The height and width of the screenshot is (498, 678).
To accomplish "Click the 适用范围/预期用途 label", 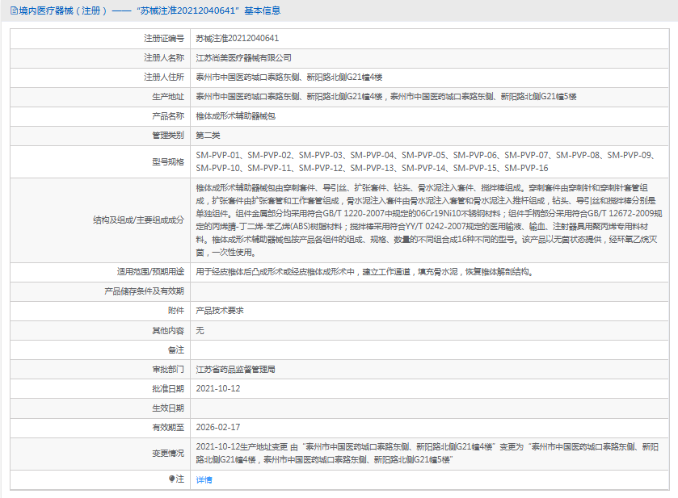I will pos(150,272).
